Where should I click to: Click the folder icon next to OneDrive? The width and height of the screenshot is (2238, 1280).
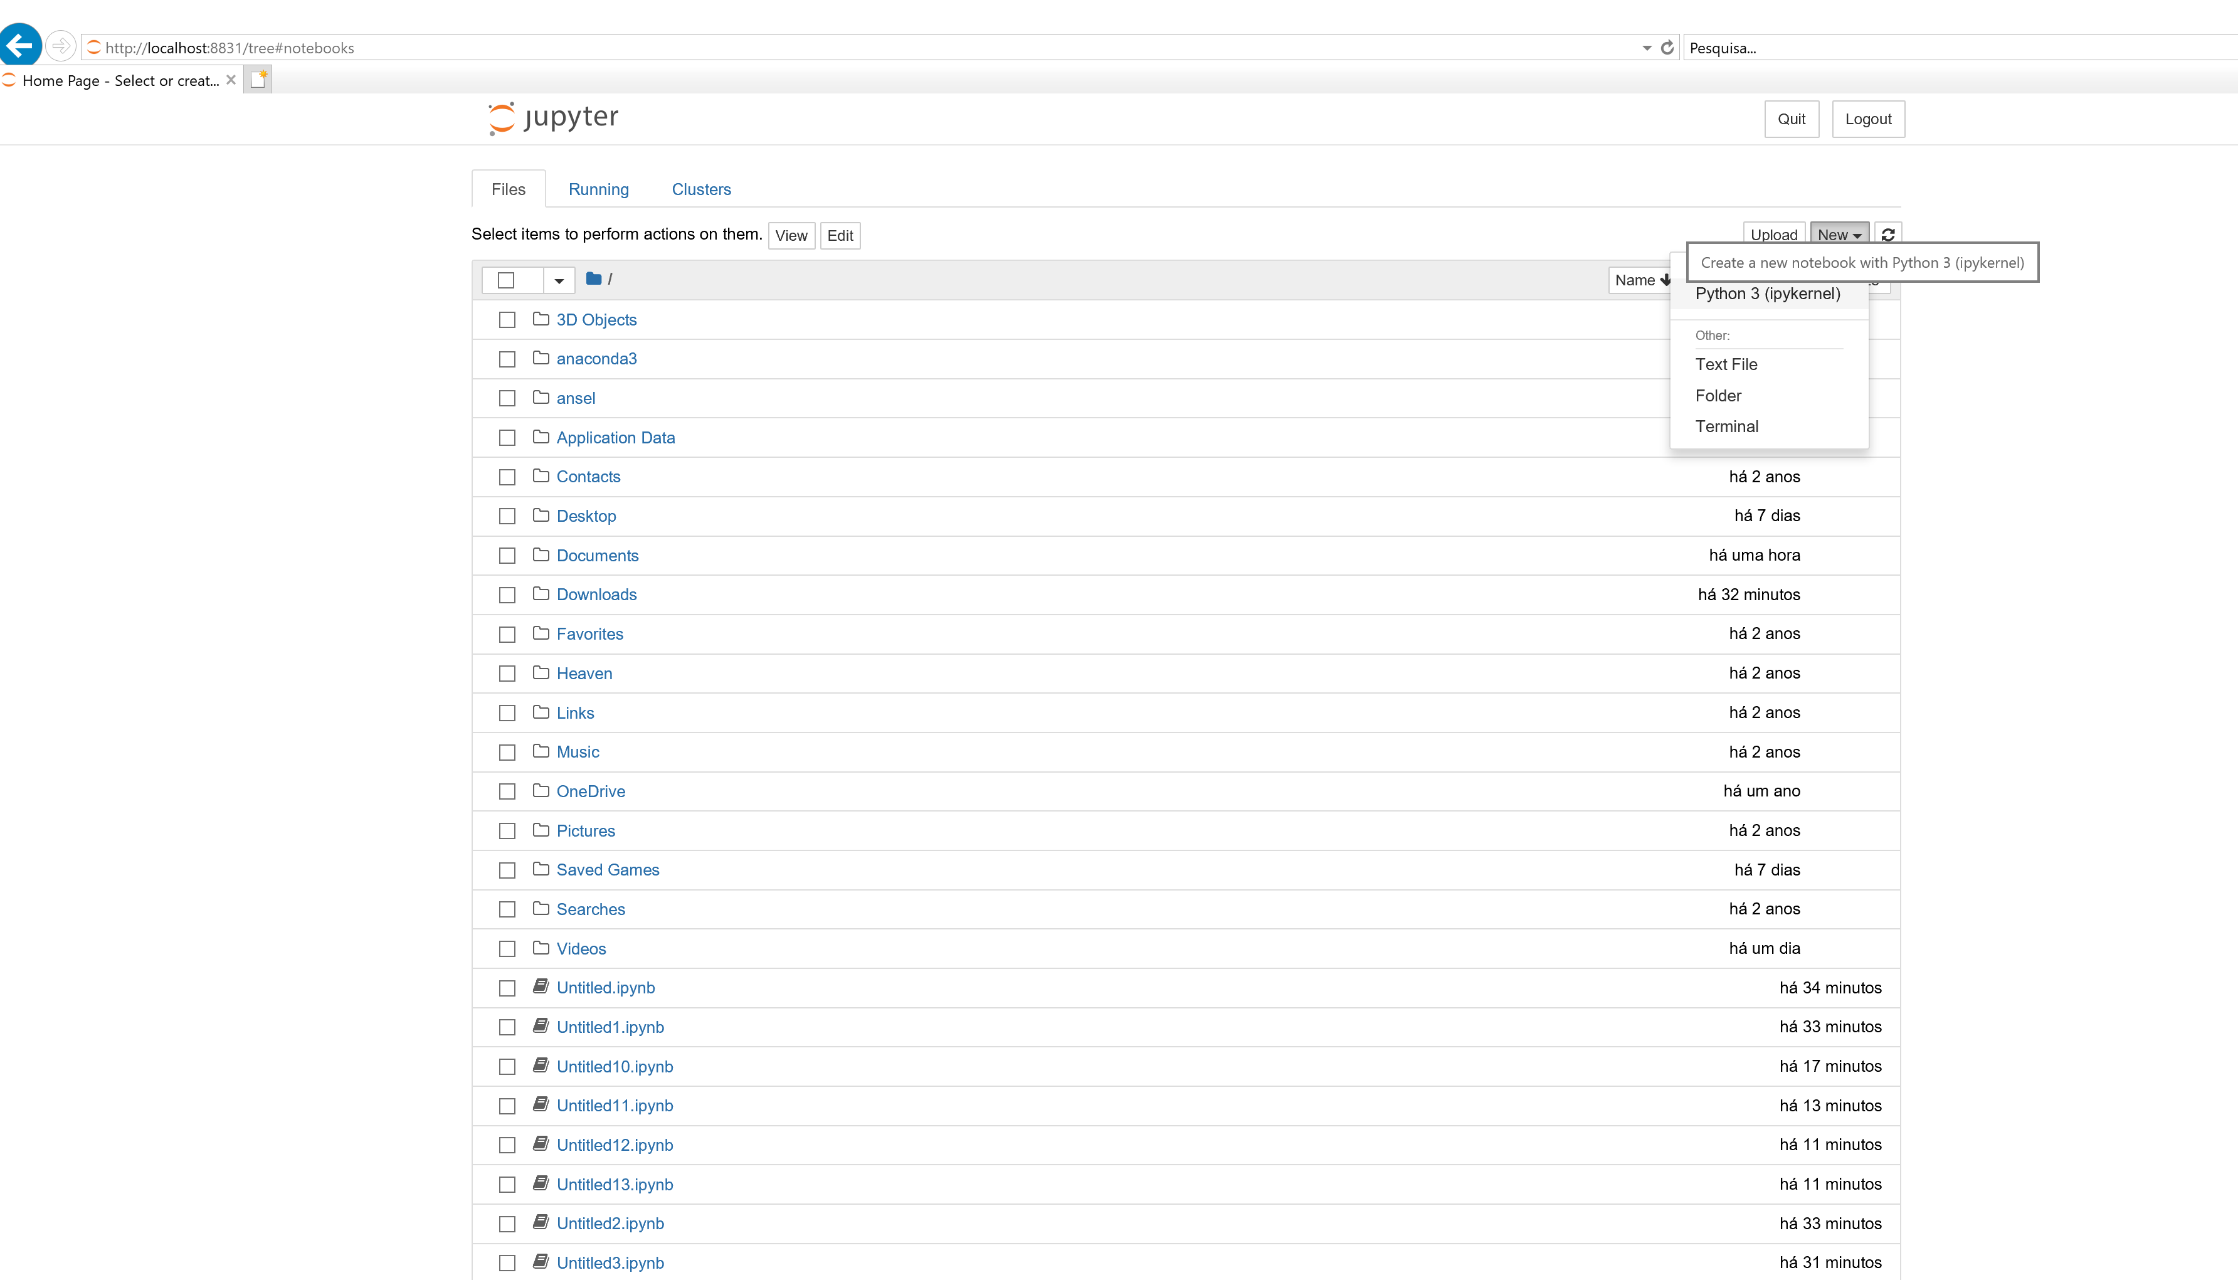(x=541, y=790)
